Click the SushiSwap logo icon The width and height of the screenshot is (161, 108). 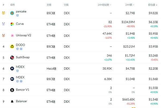point(12,57)
